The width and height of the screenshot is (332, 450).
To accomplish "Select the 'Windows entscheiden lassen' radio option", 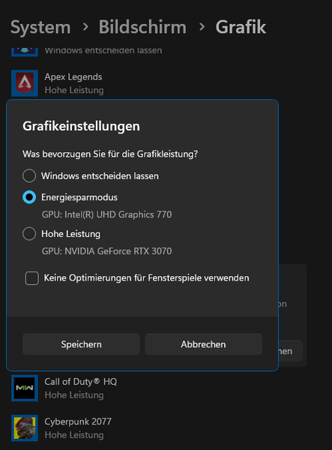I will click(29, 175).
